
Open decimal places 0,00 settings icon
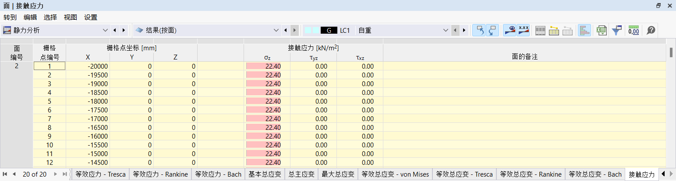tap(634, 30)
